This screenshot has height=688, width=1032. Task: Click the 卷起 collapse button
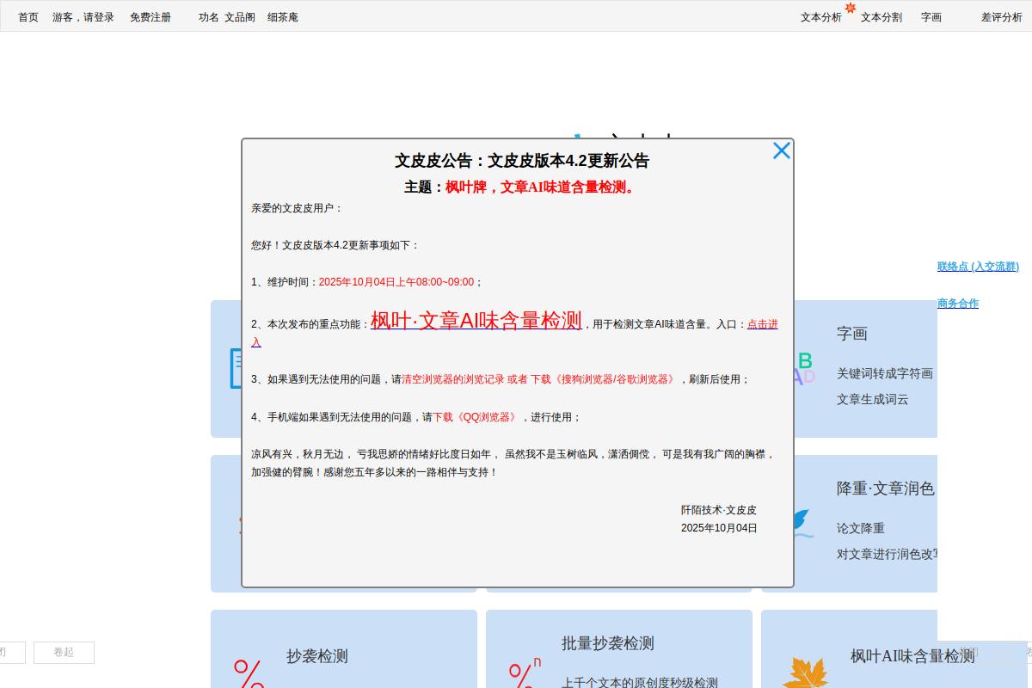pos(64,653)
